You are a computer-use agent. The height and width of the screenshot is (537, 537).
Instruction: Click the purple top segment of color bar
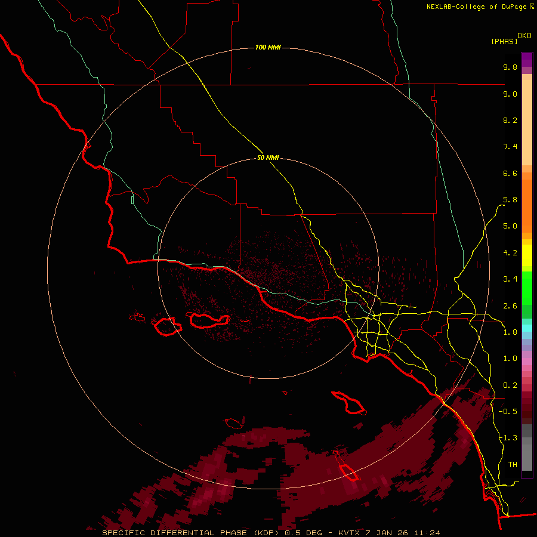(527, 60)
